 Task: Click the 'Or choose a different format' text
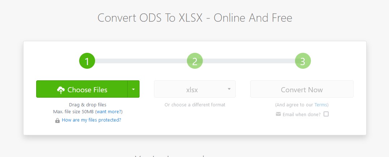pyautogui.click(x=195, y=105)
